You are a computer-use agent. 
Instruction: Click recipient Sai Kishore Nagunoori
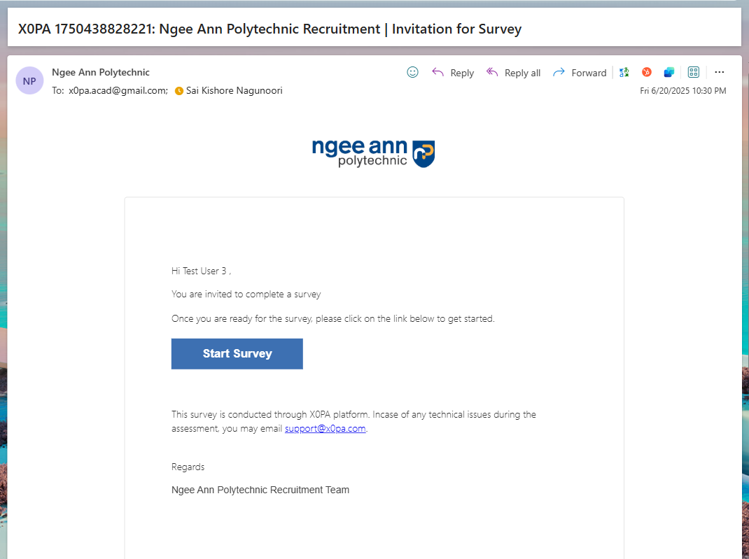(234, 90)
